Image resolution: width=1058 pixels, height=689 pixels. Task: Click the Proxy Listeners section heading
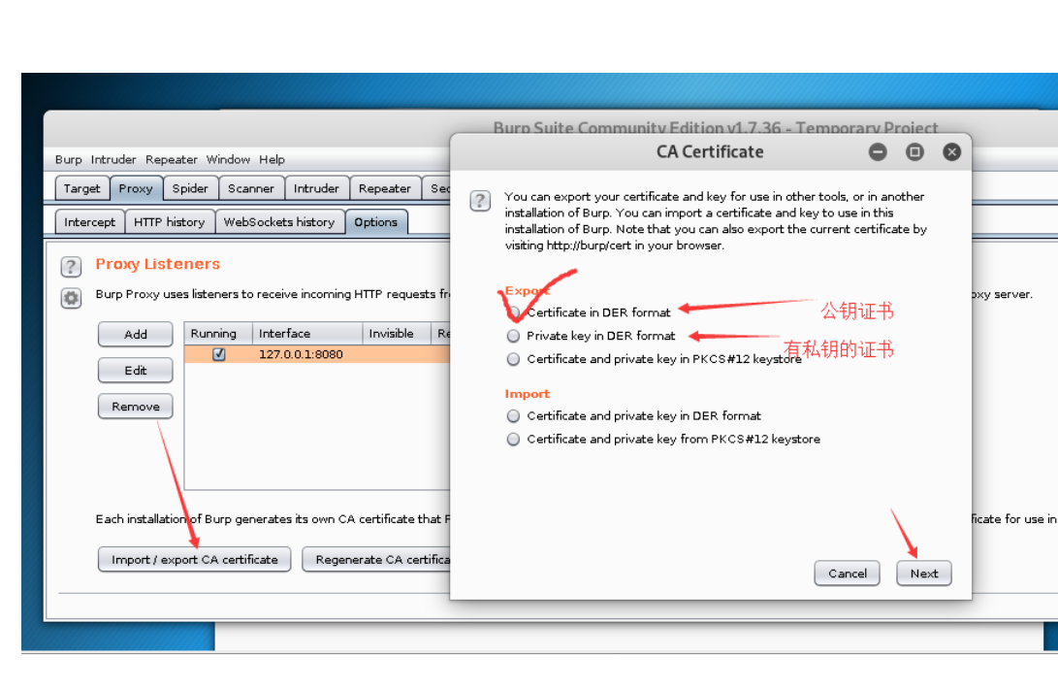(158, 264)
